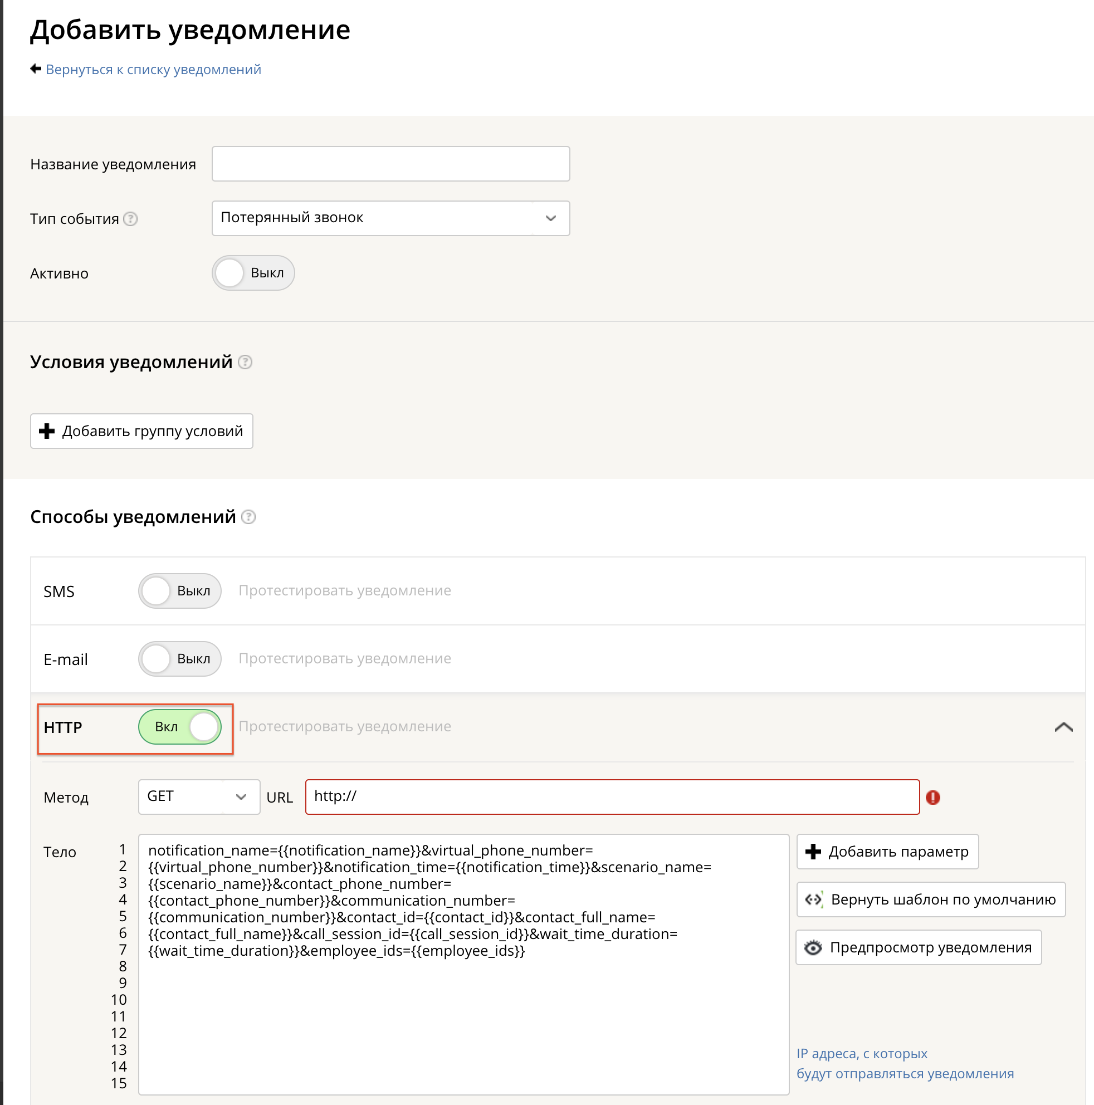Enable the E-mail notification toggle
Viewport: 1094px width, 1105px height.
click(179, 659)
